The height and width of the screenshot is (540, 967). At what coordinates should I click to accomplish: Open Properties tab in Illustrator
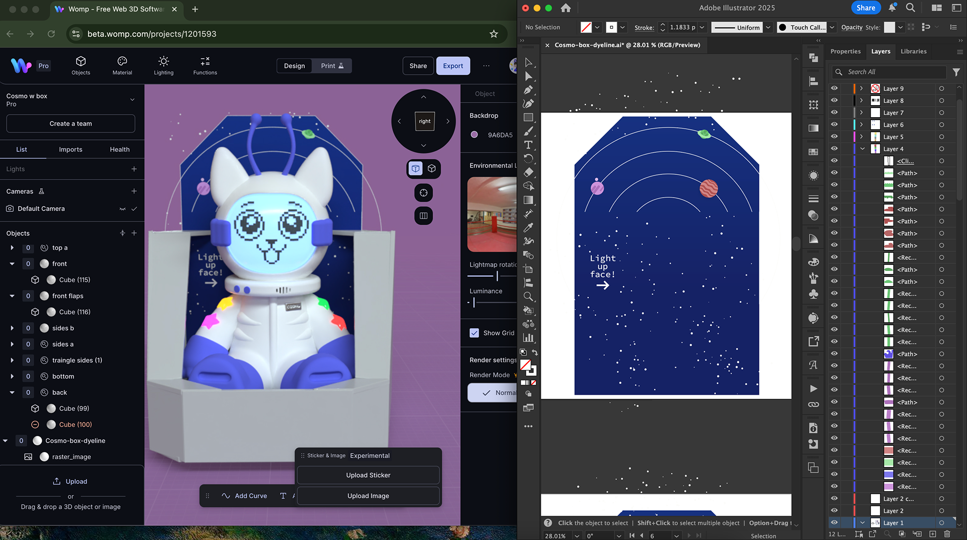pyautogui.click(x=845, y=51)
